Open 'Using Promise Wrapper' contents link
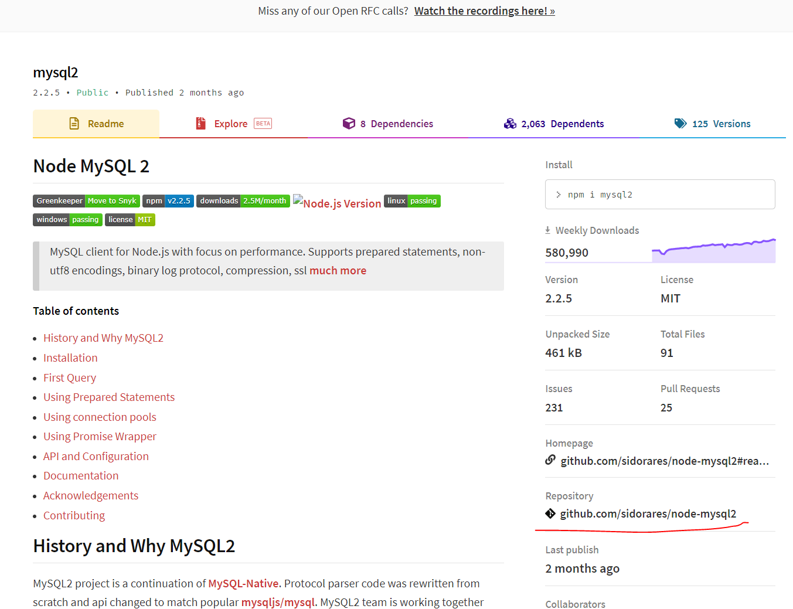The width and height of the screenshot is (793, 609). pos(100,436)
